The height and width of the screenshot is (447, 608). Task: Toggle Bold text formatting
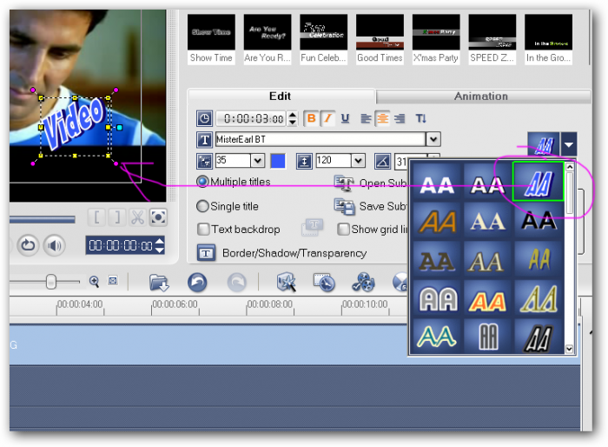[311, 118]
